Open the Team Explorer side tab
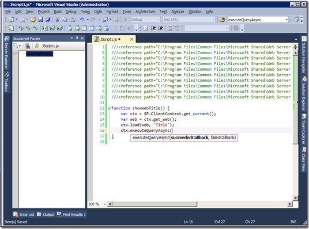 coord(304,129)
